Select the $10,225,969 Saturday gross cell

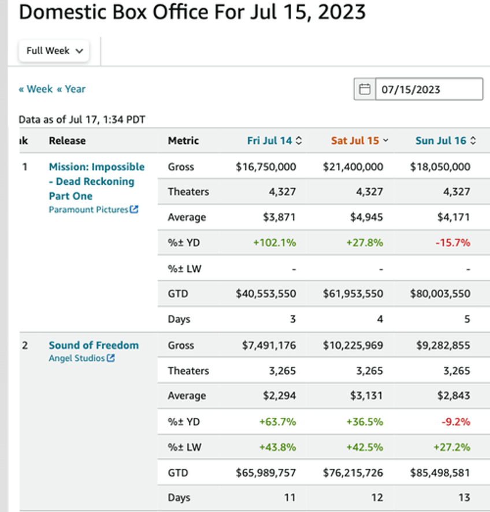(x=353, y=345)
